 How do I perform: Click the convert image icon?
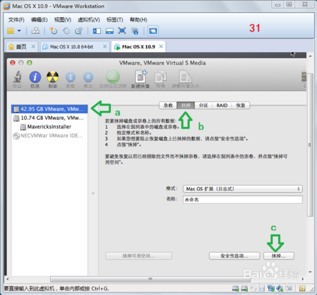tap(160, 80)
